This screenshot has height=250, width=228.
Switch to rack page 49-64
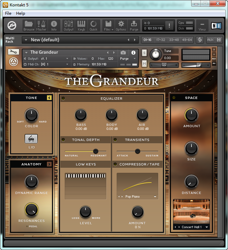[187, 40]
